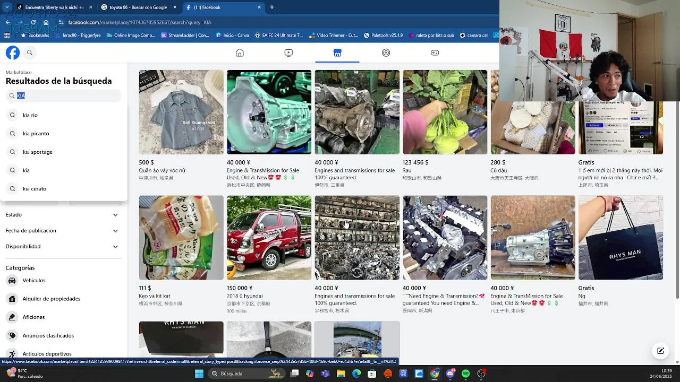The image size is (680, 382).
Task: Open the Chrome apps grid icon
Action: [x=7, y=36]
